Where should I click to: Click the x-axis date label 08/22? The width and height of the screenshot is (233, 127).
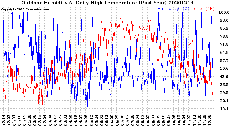pyautogui.click(x=148, y=120)
